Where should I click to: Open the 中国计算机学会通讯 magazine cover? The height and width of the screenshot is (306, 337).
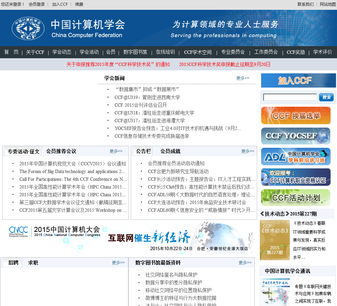pyautogui.click(x=275, y=292)
